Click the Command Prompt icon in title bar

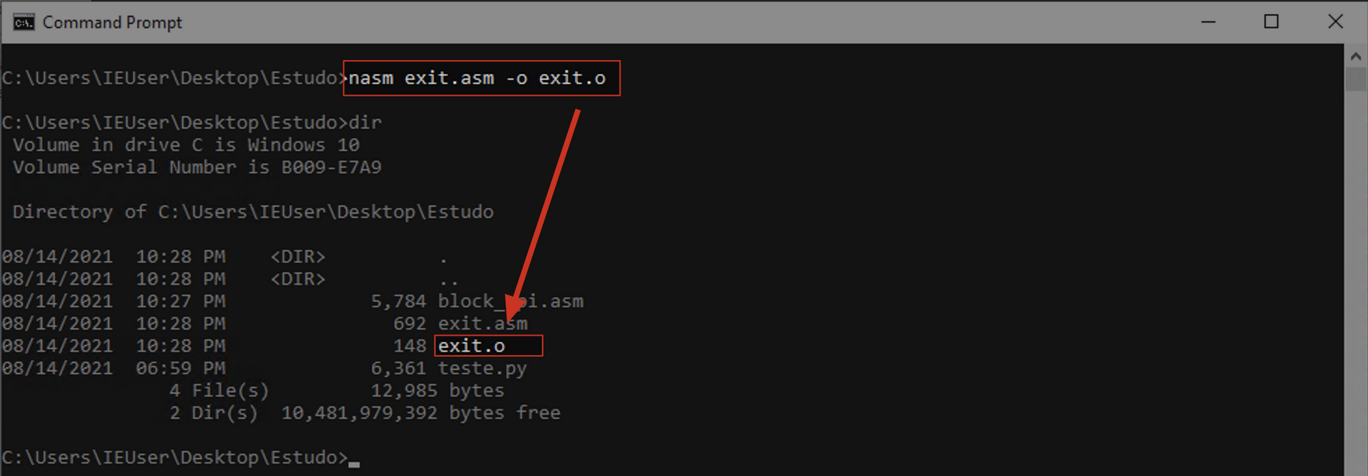24,22
